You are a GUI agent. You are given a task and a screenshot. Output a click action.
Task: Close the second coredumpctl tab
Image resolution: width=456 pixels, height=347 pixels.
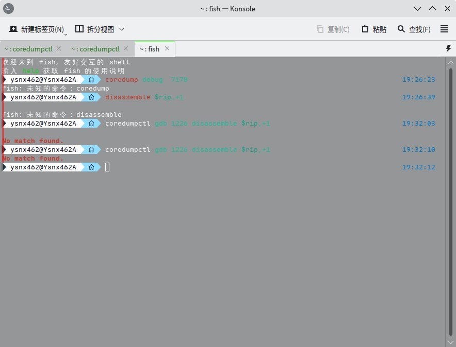pos(126,48)
